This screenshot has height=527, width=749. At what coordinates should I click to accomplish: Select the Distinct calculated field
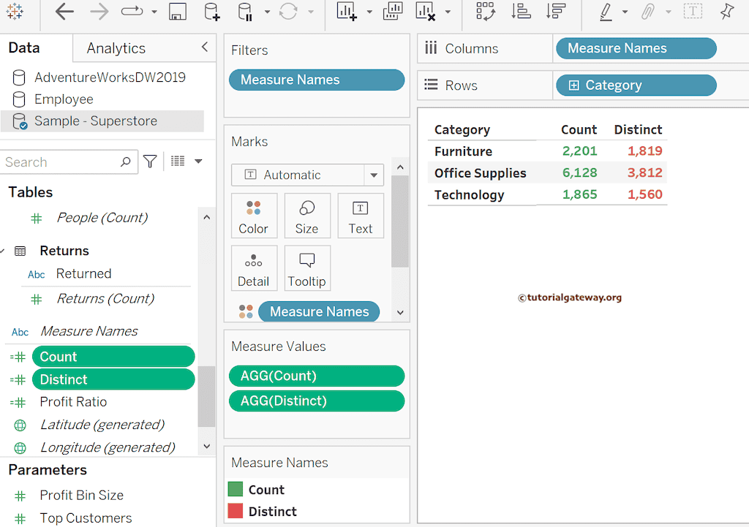[x=113, y=379]
